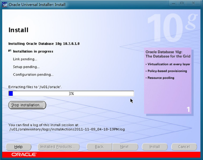Minimize the installer window
The image size is (203, 160).
pyautogui.click(x=173, y=3)
